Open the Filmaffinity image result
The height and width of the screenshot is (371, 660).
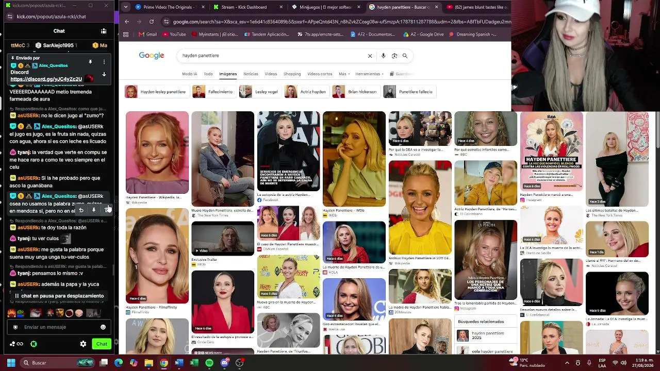pos(157,256)
